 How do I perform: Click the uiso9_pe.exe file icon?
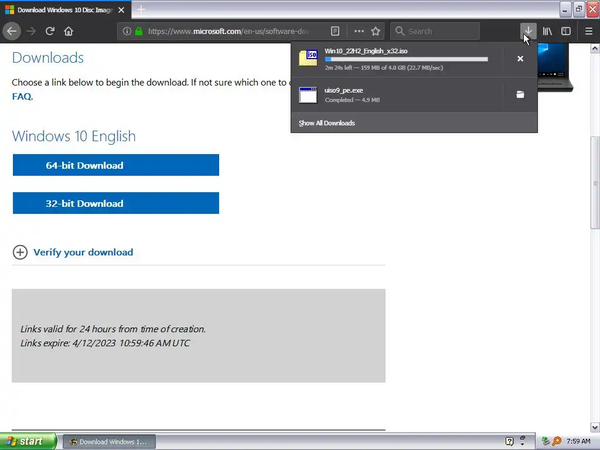pos(308,96)
